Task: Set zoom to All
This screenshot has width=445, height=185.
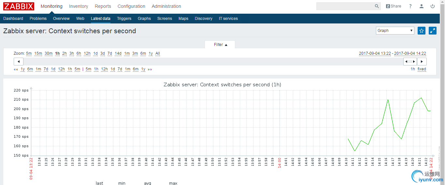Action: [158, 53]
